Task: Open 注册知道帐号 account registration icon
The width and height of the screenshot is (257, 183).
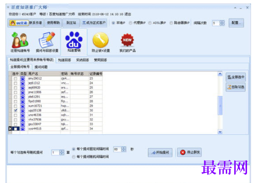Action: (20, 42)
